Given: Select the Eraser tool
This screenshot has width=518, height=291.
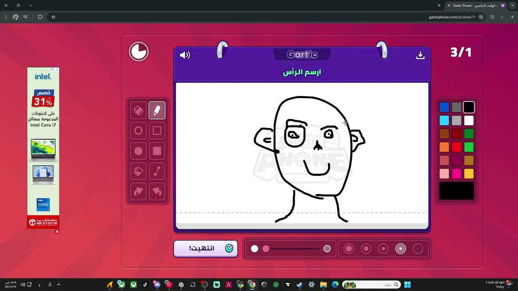Looking at the screenshot, I should [138, 110].
